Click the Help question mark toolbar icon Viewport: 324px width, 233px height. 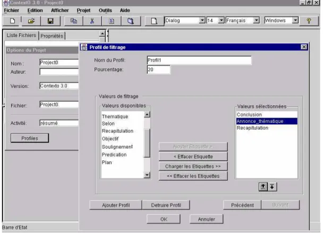click(309, 21)
